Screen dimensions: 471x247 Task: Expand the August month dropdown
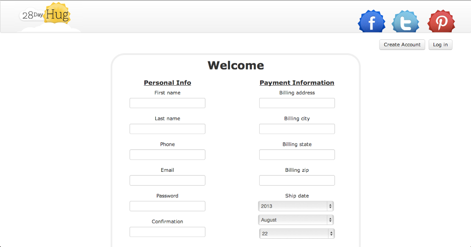click(x=296, y=220)
